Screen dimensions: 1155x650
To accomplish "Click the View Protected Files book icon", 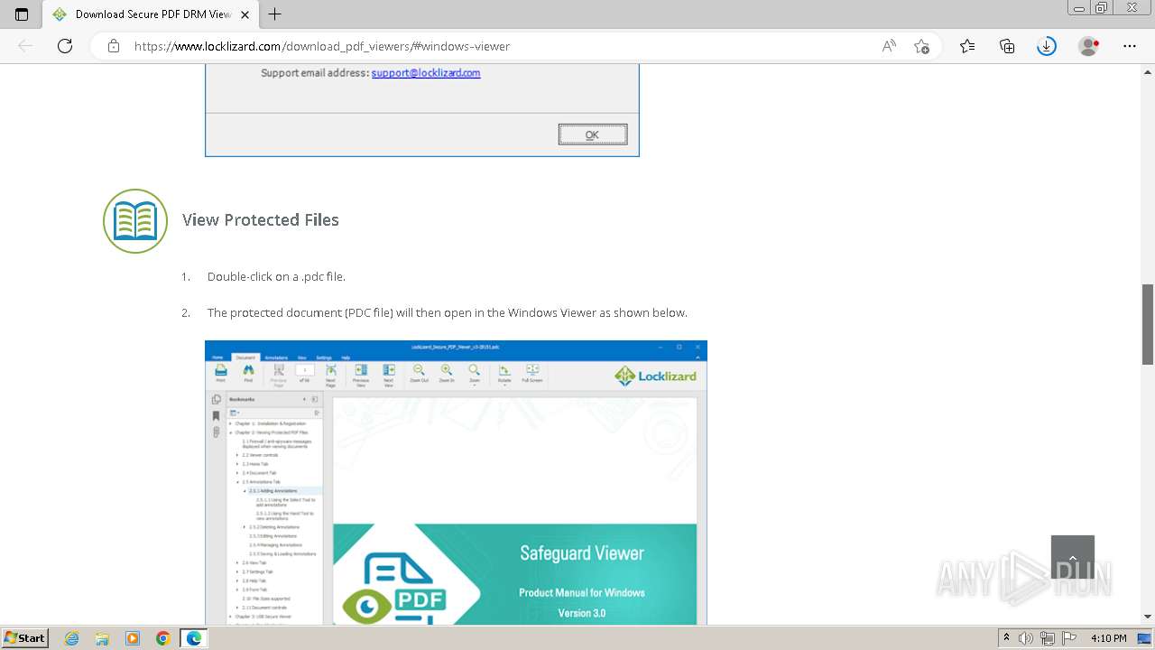I will pos(135,220).
